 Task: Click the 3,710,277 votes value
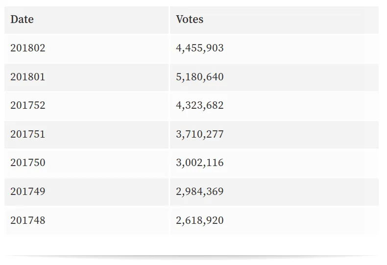pyautogui.click(x=200, y=134)
